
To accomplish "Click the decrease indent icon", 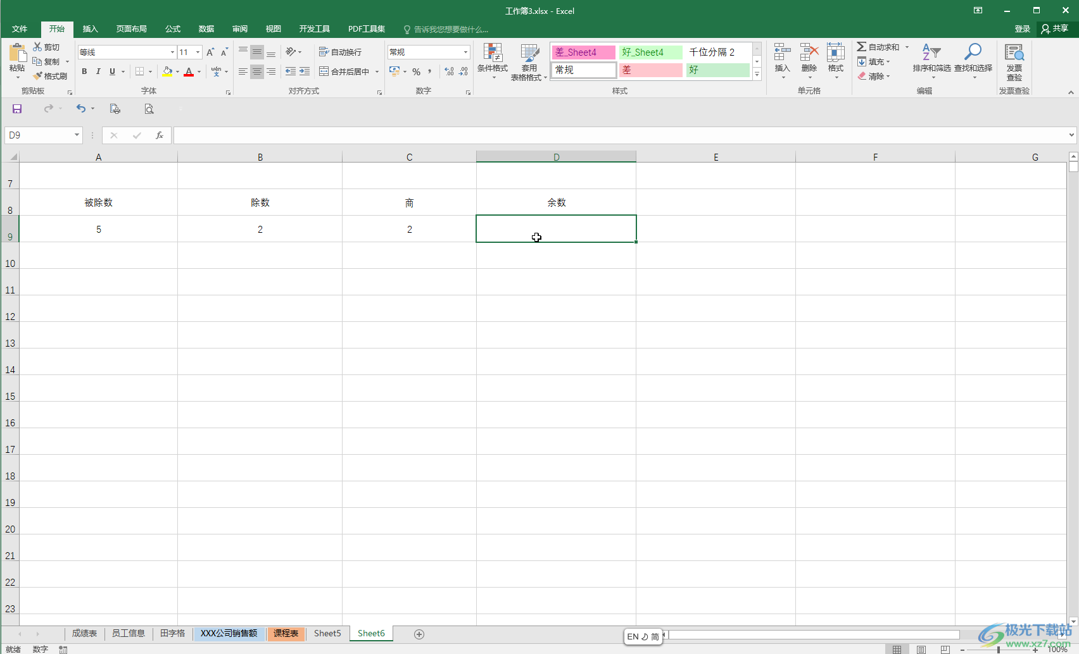I will pyautogui.click(x=291, y=71).
